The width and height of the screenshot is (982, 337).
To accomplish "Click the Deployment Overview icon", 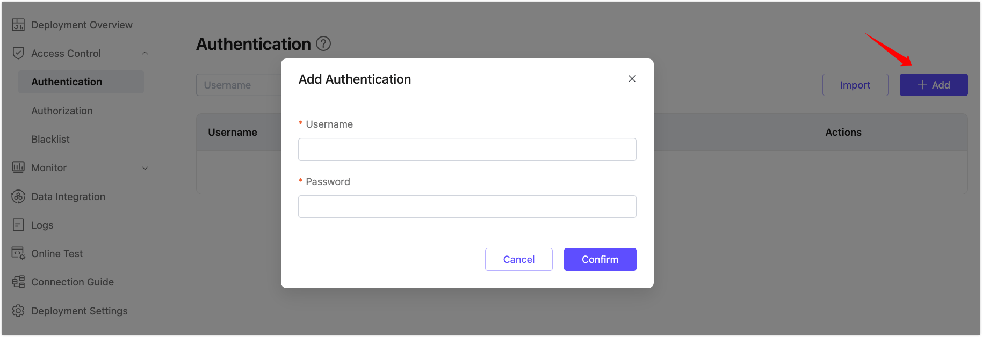I will (x=18, y=25).
